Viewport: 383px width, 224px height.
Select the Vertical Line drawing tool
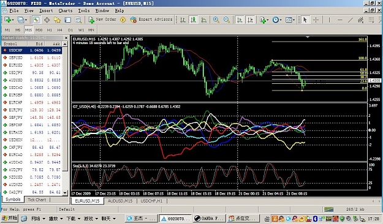(329, 20)
